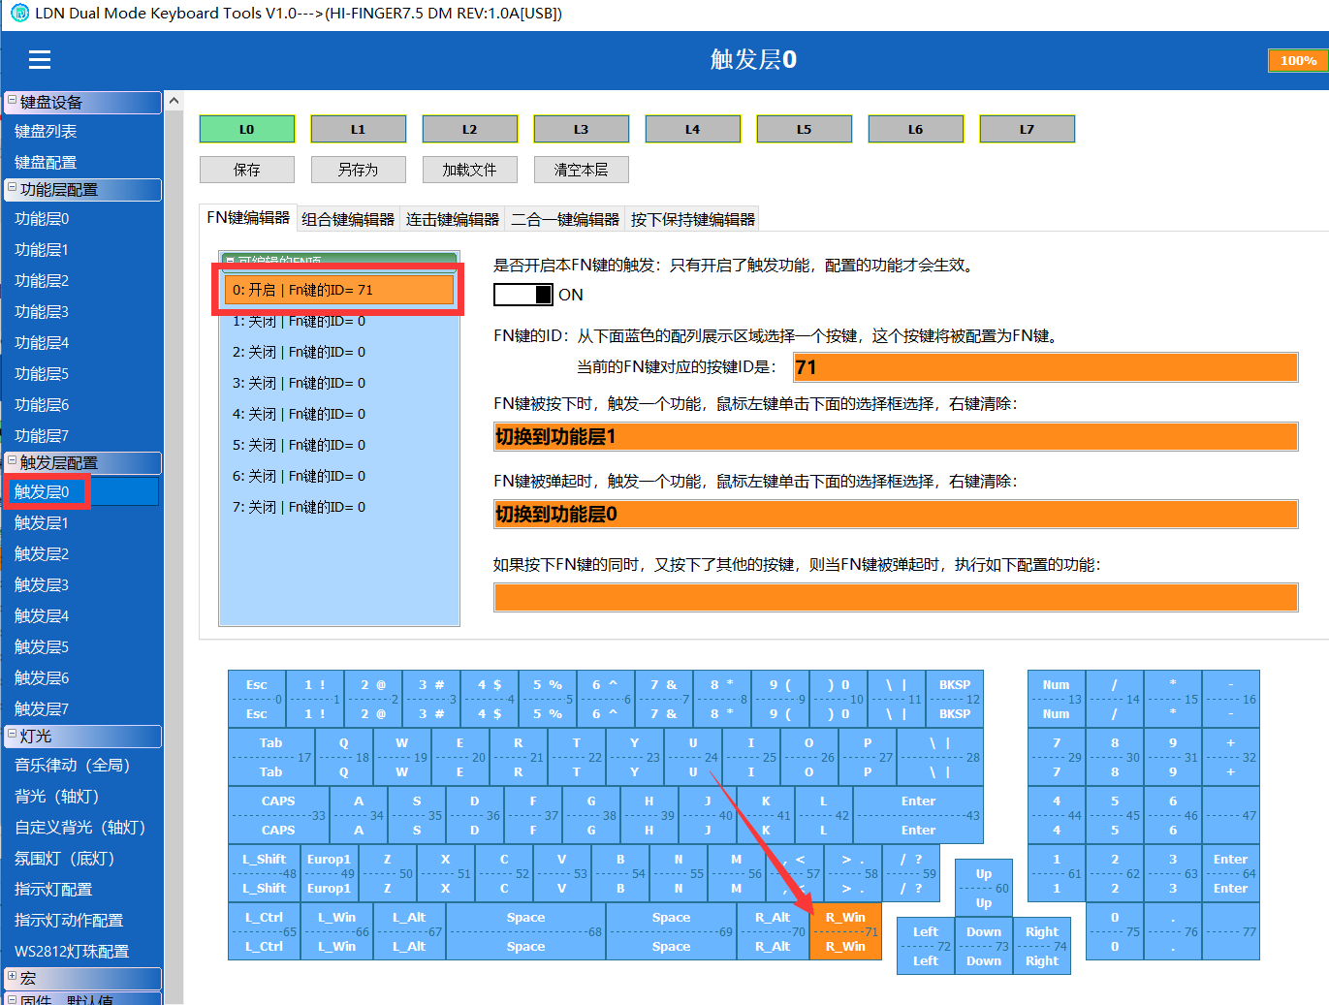Viewport: 1329px width, 1005px height.
Task: Select FN entry 1: 关闭 ID=0
Action: pos(339,321)
